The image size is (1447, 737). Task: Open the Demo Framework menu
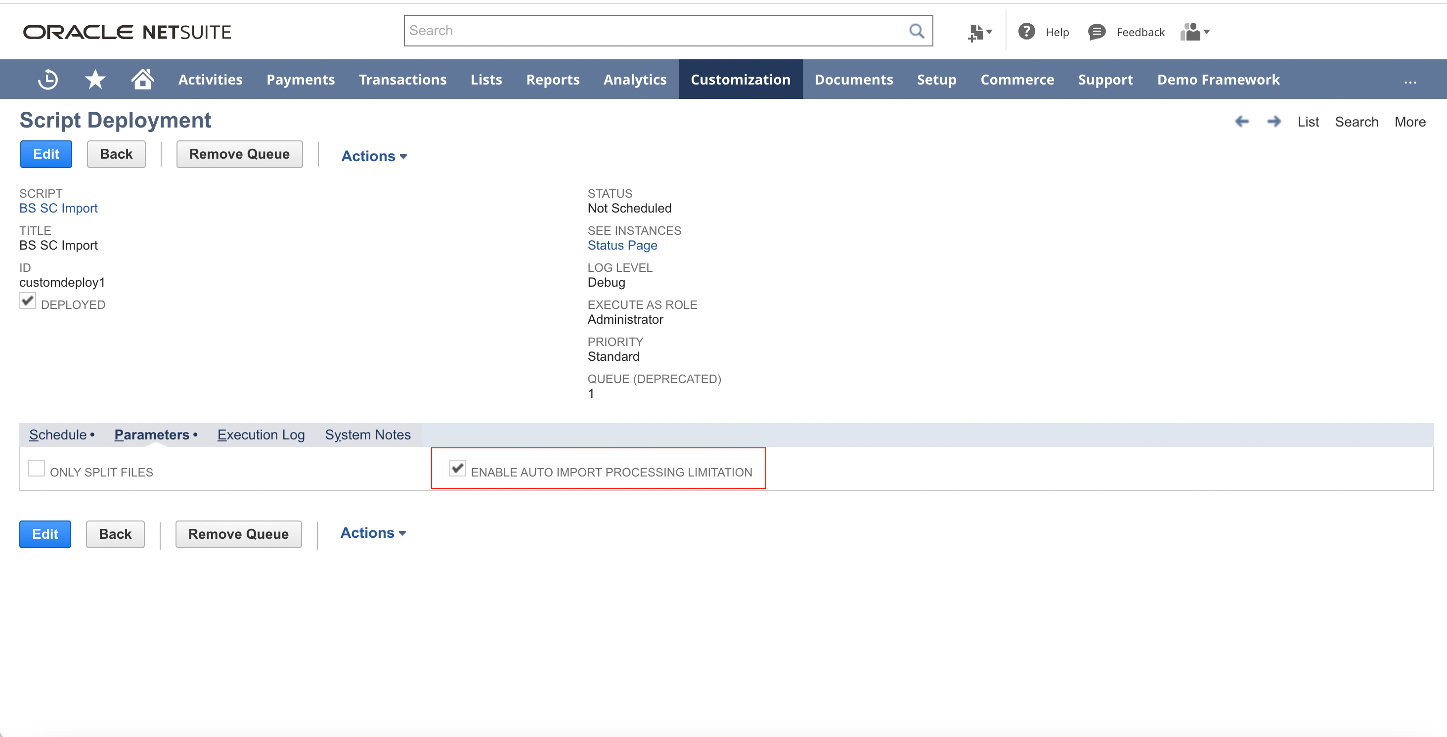pyautogui.click(x=1219, y=79)
